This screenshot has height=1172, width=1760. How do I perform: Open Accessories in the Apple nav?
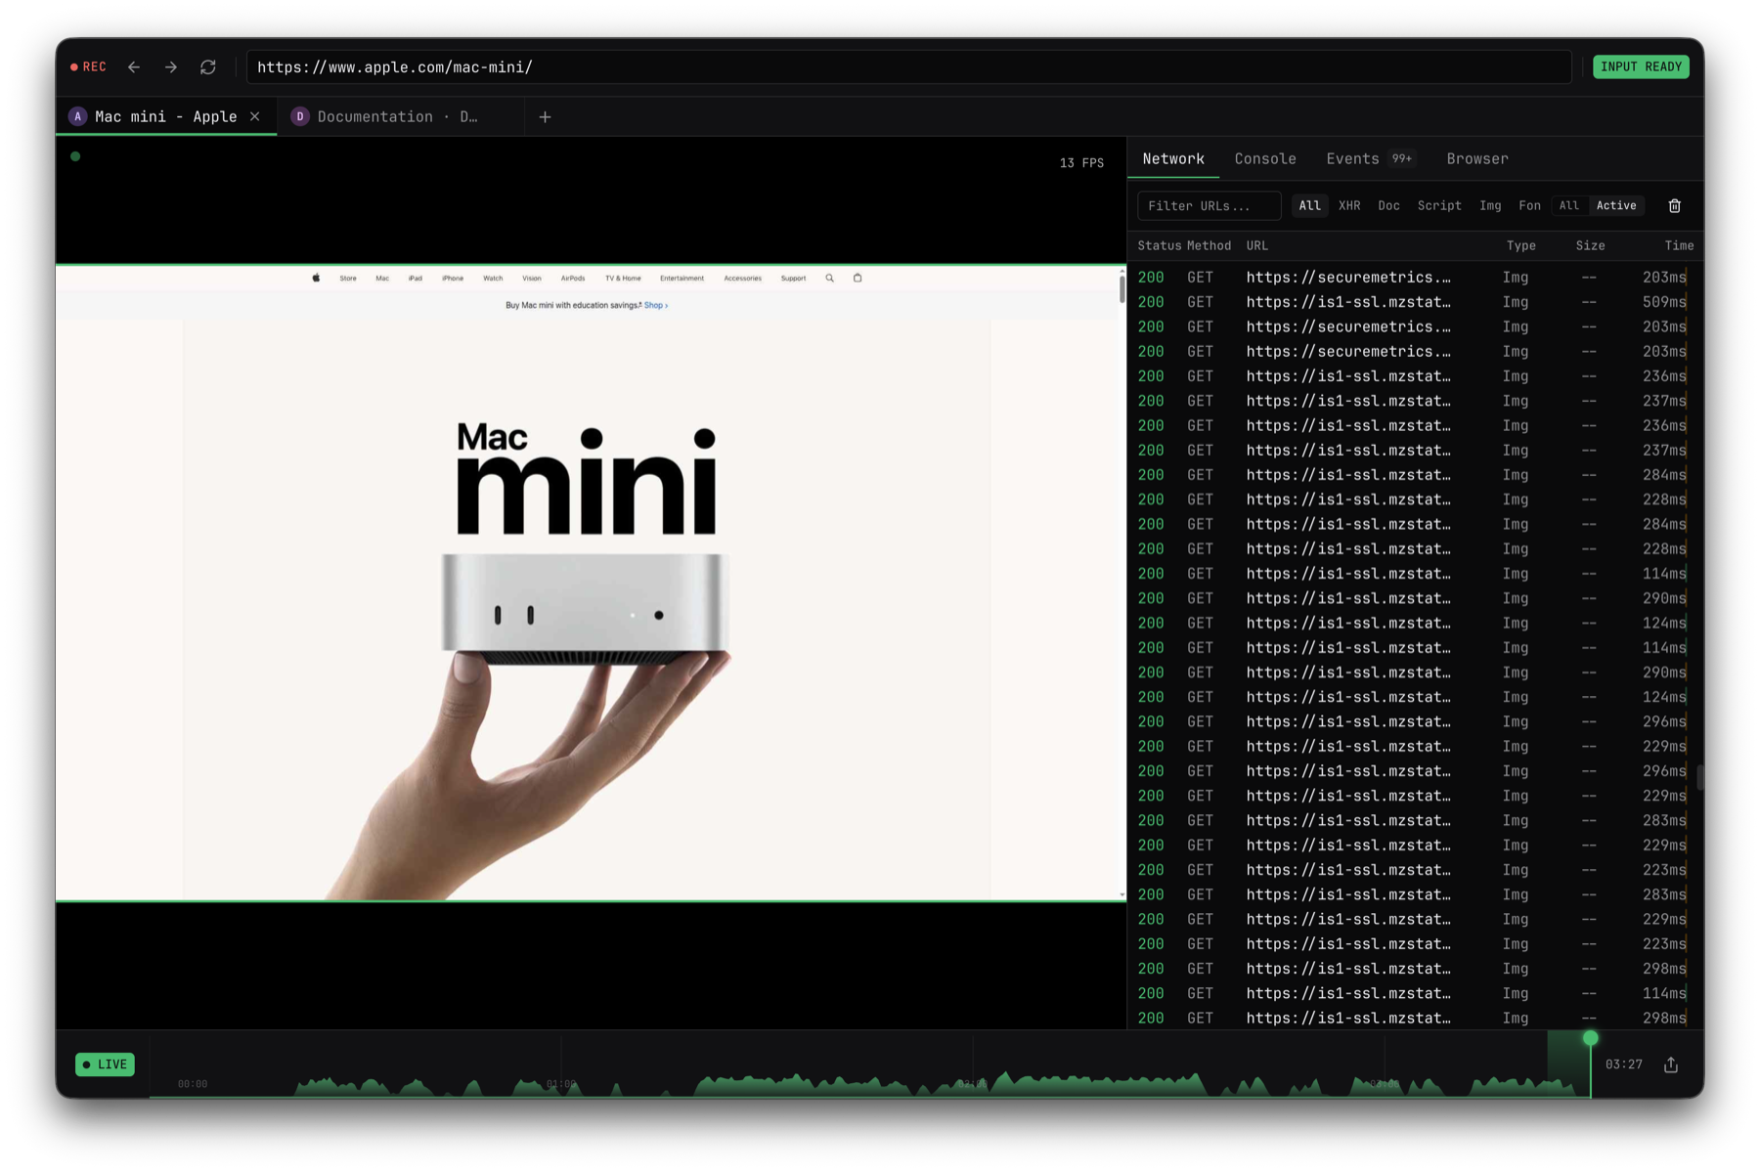(x=742, y=278)
